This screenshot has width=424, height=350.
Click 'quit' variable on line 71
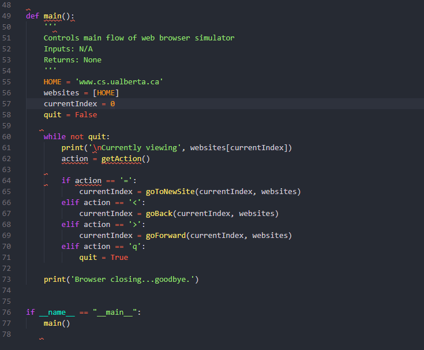[x=88, y=258]
